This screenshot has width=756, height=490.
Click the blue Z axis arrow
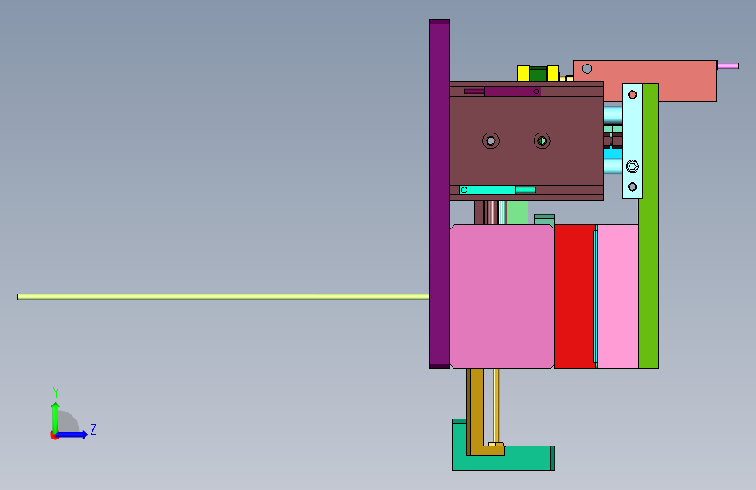tap(72, 434)
